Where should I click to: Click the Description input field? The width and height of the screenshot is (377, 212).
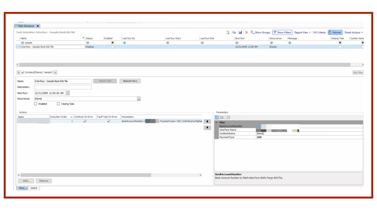(63, 87)
